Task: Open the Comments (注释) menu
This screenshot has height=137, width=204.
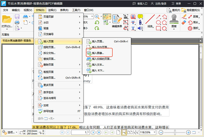Action: point(52,10)
